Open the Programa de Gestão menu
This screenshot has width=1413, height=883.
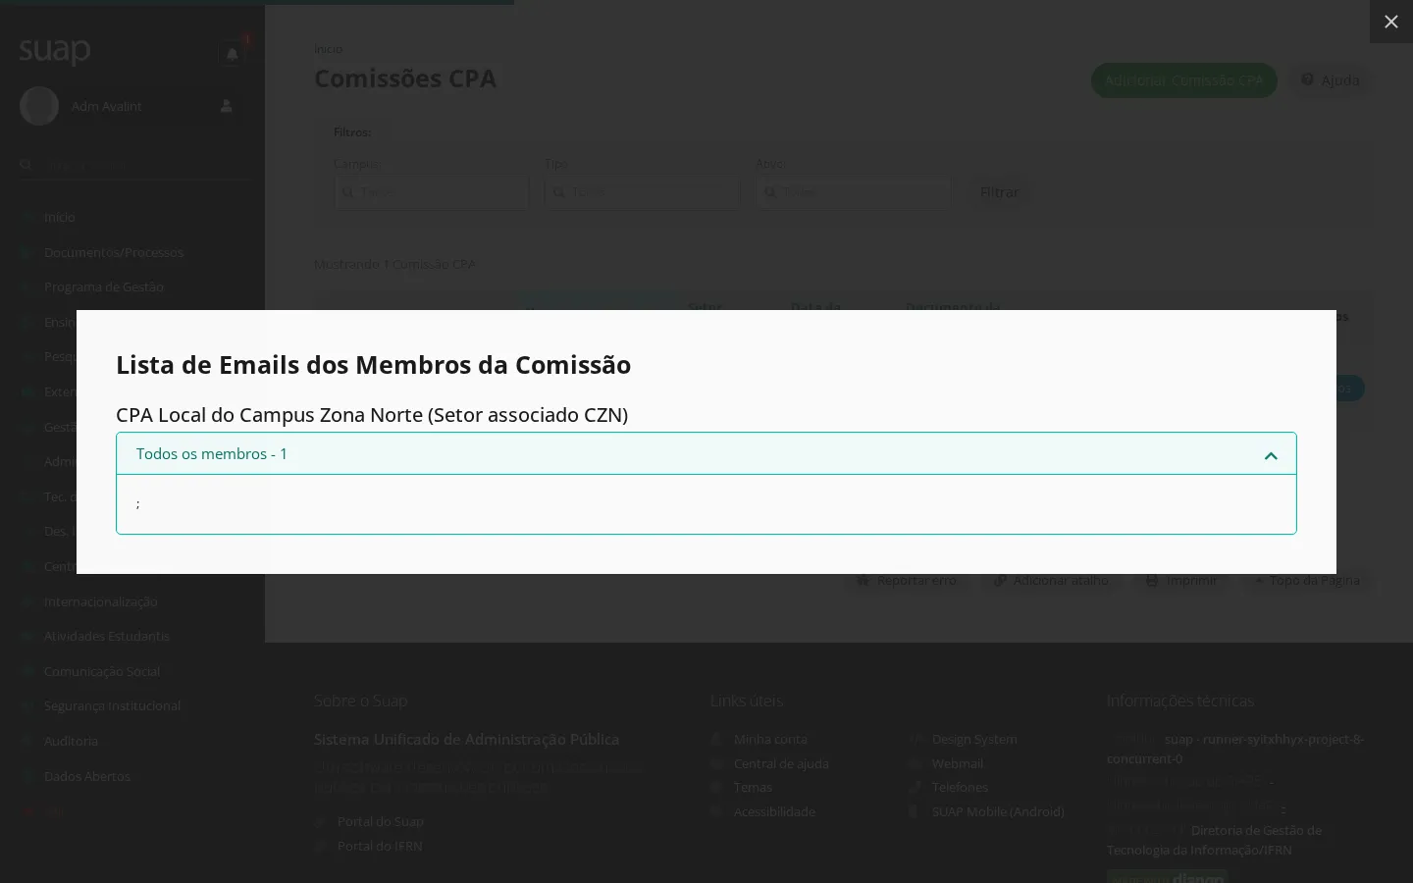[x=104, y=286]
